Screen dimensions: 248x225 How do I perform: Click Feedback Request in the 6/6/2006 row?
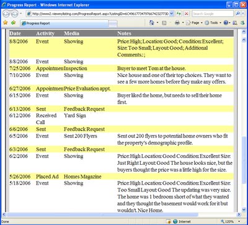point(84,129)
